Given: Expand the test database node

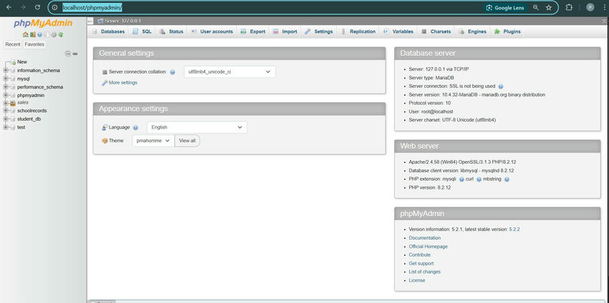Looking at the screenshot, I should (6, 127).
